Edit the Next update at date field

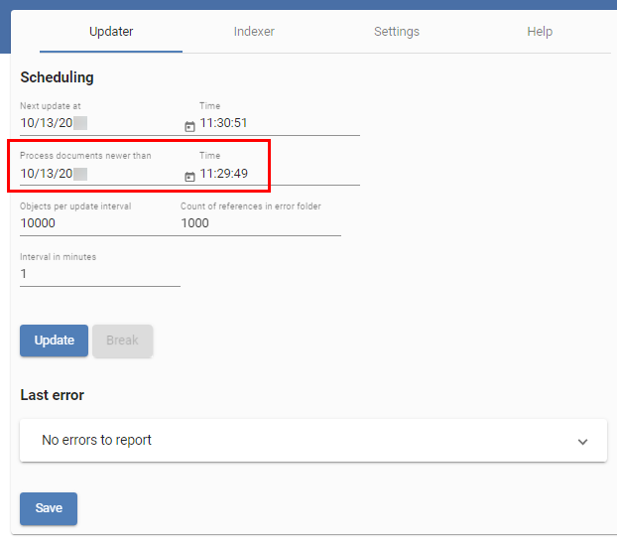click(100, 123)
